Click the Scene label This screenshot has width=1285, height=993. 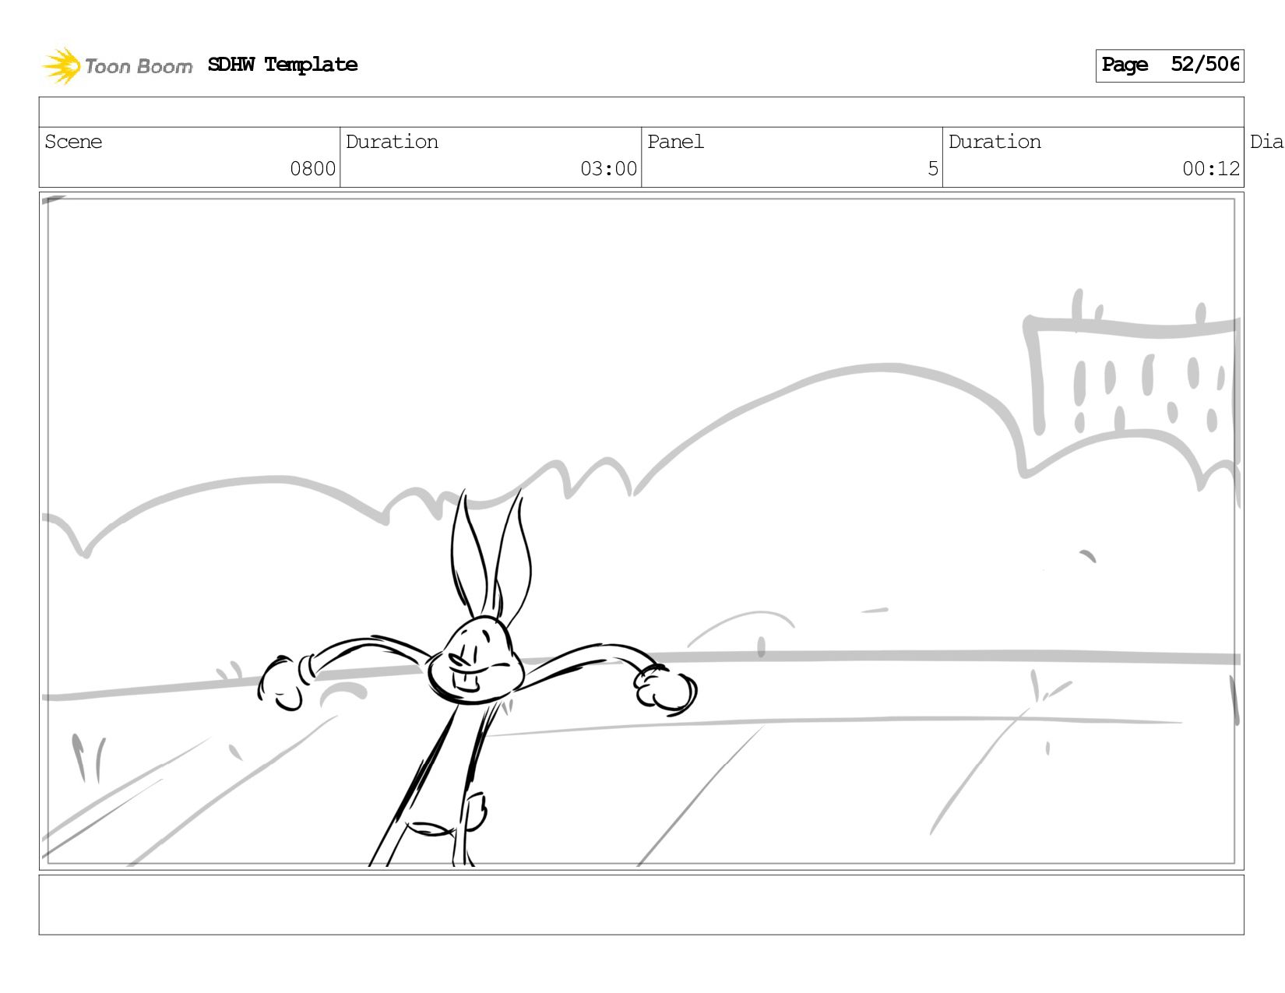(x=73, y=142)
